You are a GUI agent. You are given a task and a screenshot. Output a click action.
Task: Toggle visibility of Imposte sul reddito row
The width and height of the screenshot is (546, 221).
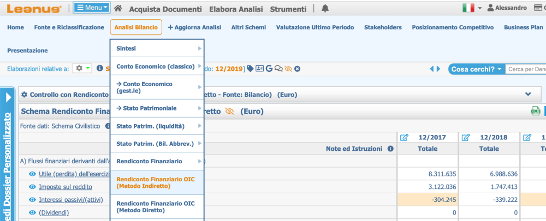tap(32, 187)
